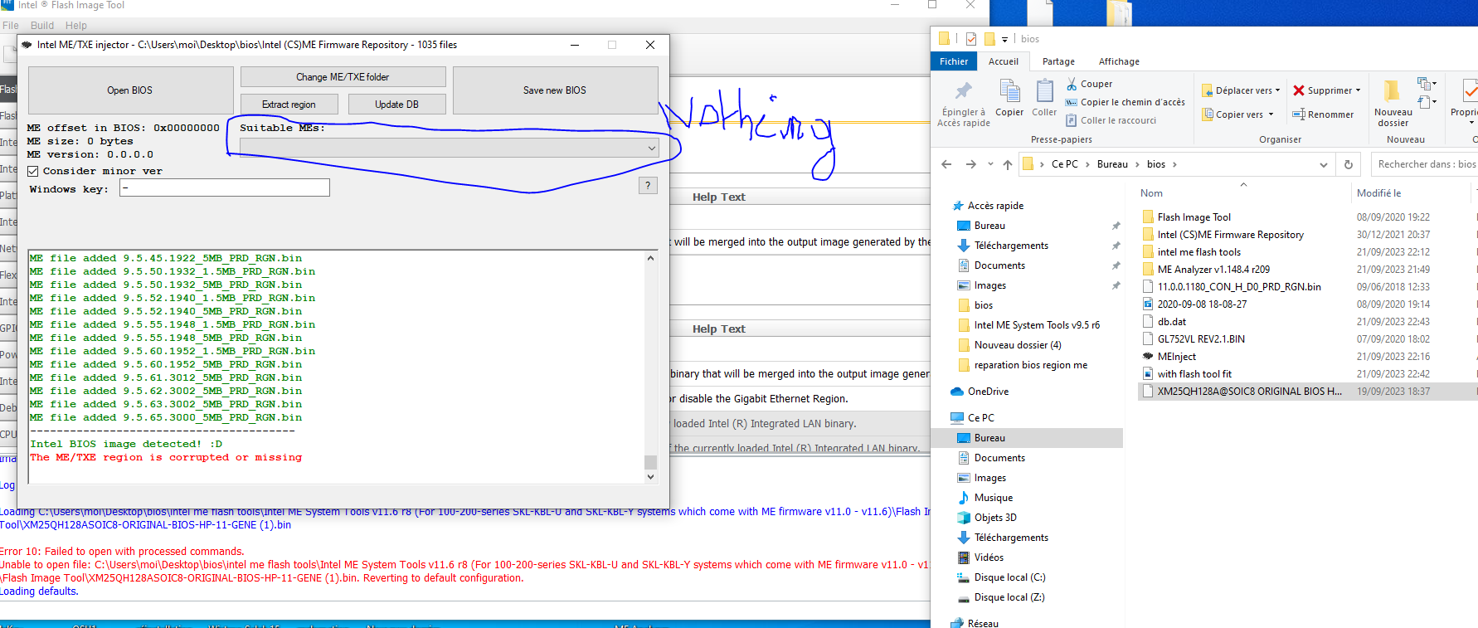The height and width of the screenshot is (628, 1478).
Task: Click the Explorer refresh icon
Action: click(x=1349, y=164)
